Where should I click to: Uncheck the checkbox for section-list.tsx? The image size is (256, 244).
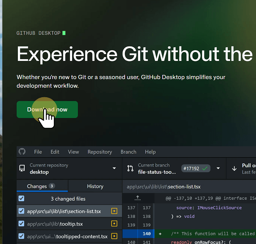[21, 210]
